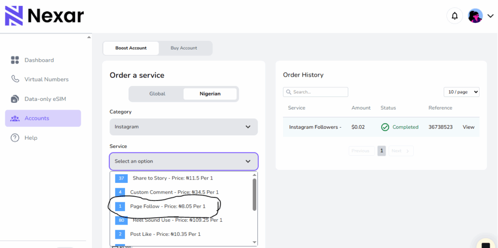The height and width of the screenshot is (248, 498).
Task: Open Help question mark icon
Action: pyautogui.click(x=15, y=138)
